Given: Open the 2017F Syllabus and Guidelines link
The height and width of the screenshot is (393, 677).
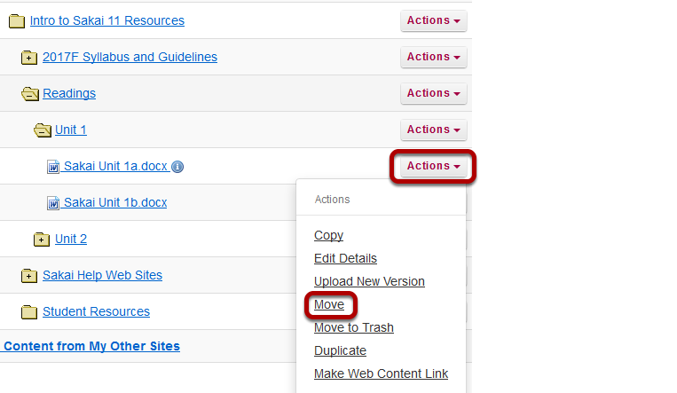Looking at the screenshot, I should click(130, 57).
